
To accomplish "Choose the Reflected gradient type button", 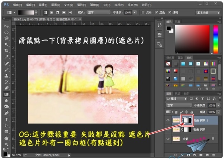I will point(64,13).
